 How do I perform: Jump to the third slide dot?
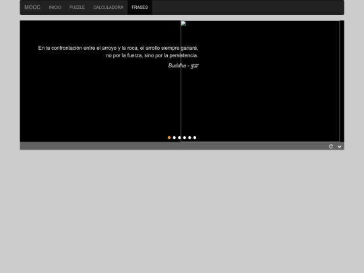(x=179, y=138)
